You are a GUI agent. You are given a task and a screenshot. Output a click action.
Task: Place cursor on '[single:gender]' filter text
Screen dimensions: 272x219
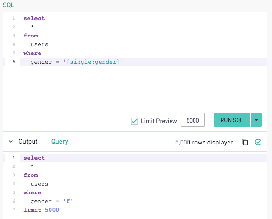(93, 62)
